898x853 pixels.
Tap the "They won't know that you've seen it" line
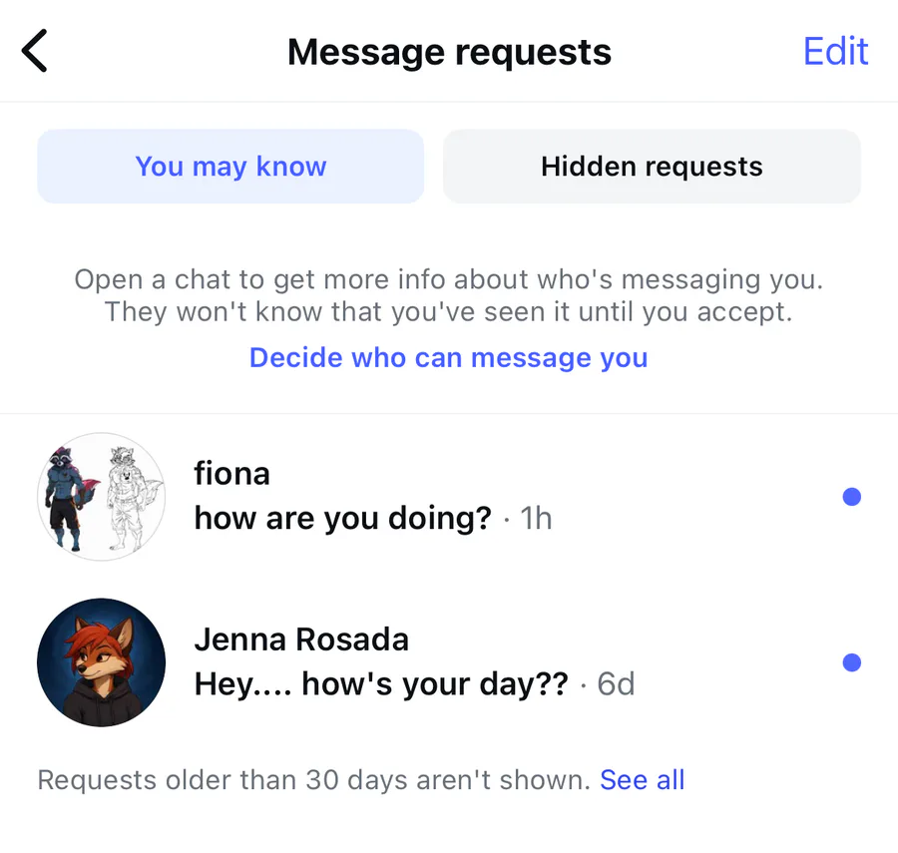(448, 312)
